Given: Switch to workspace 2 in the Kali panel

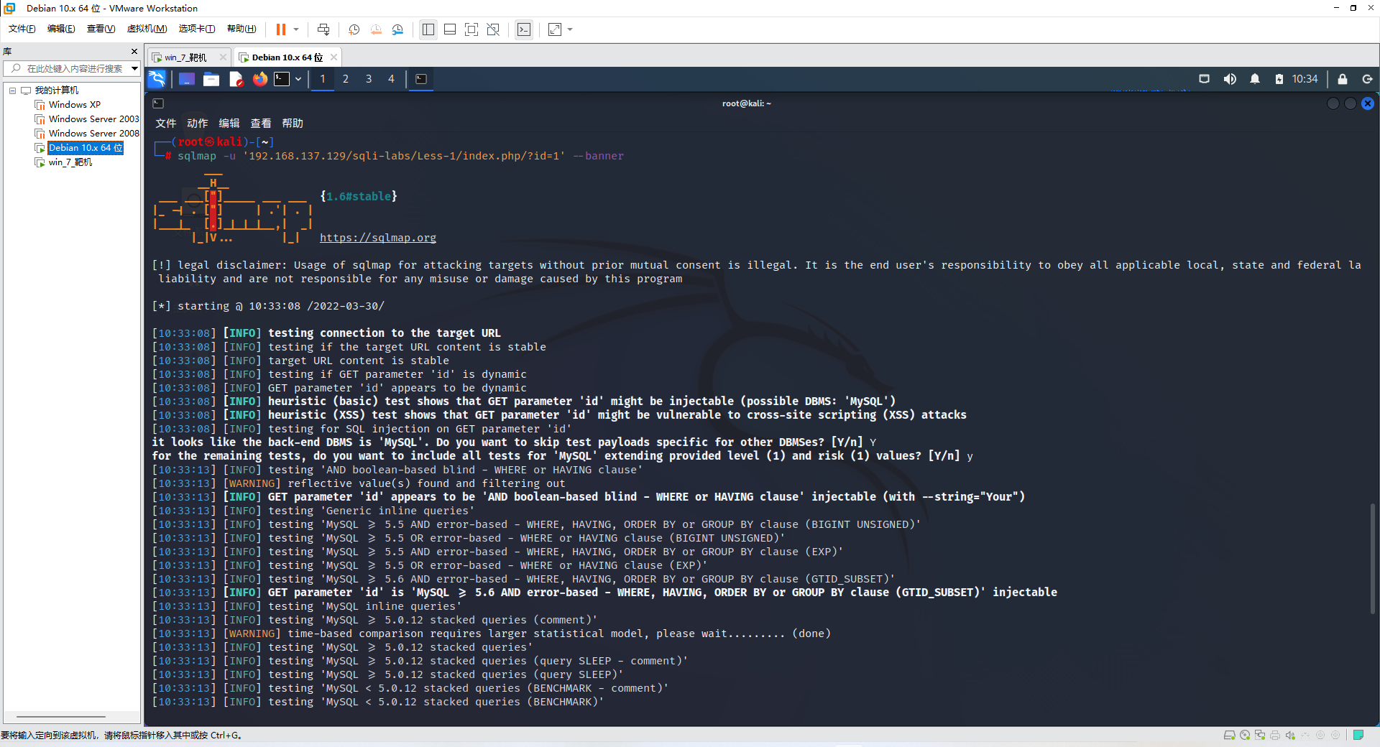Looking at the screenshot, I should tap(346, 79).
